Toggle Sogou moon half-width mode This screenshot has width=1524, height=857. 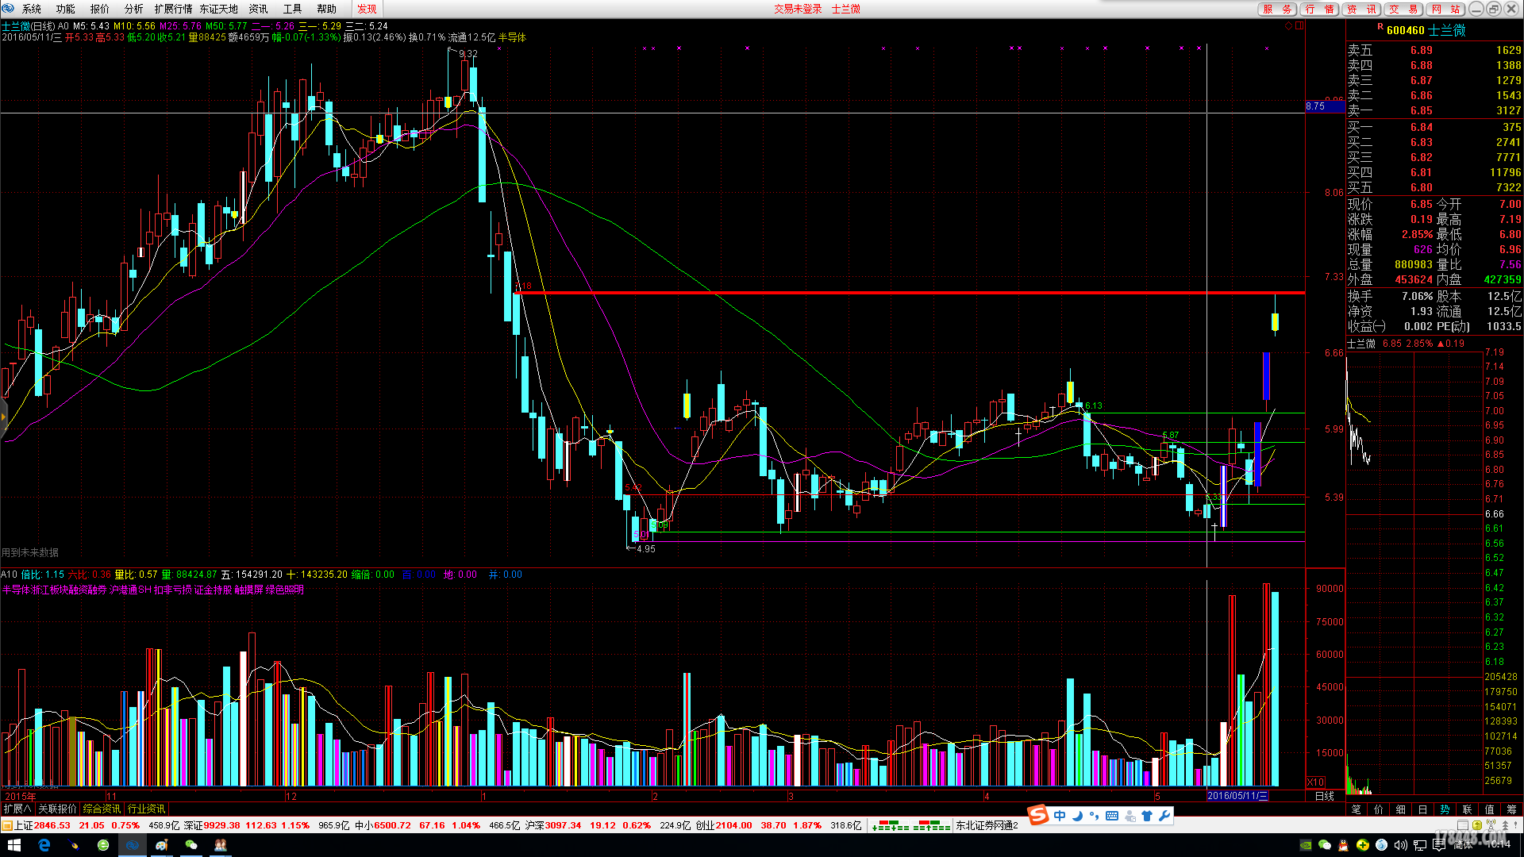[x=1077, y=816]
